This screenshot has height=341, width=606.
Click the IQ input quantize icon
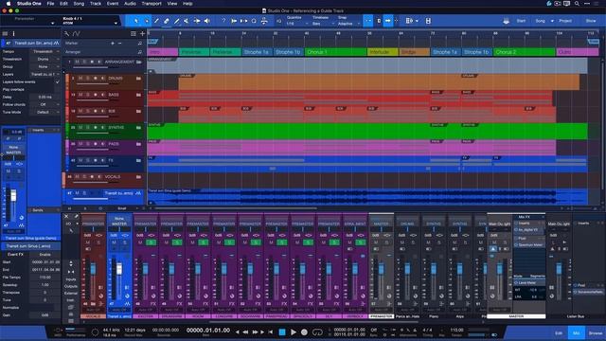tap(278, 21)
